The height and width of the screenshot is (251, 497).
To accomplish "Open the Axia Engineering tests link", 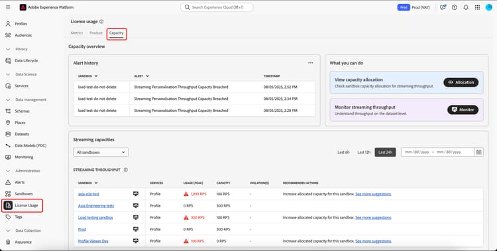I will 96,206.
